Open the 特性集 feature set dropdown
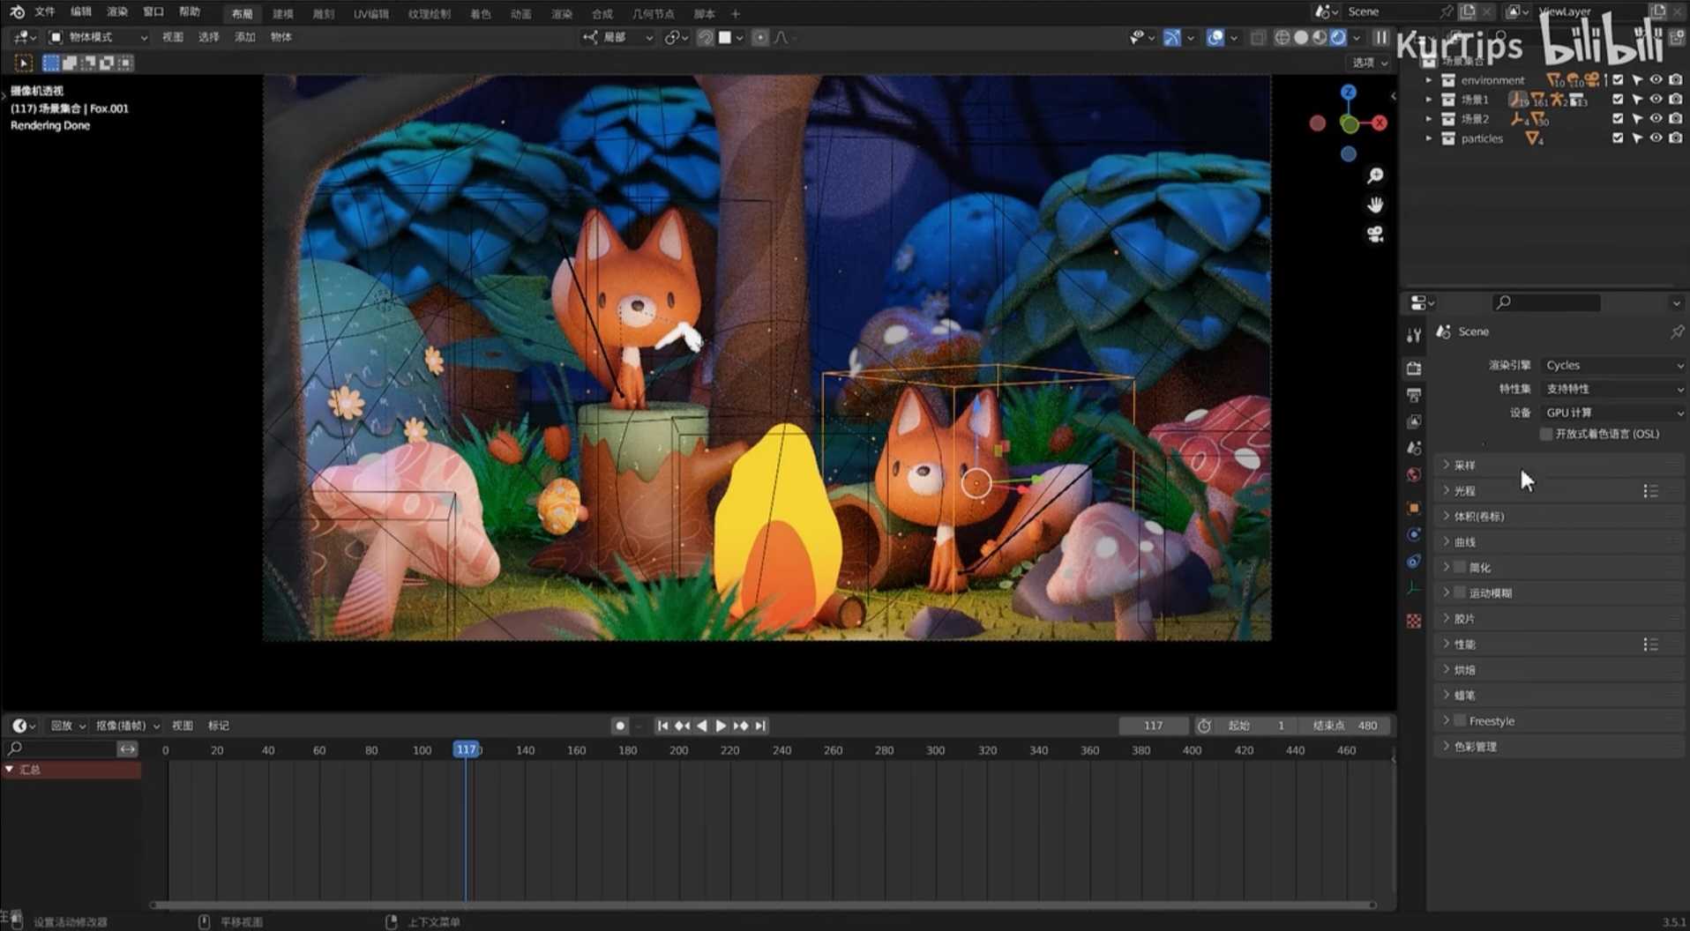Image resolution: width=1690 pixels, height=931 pixels. (x=1613, y=389)
